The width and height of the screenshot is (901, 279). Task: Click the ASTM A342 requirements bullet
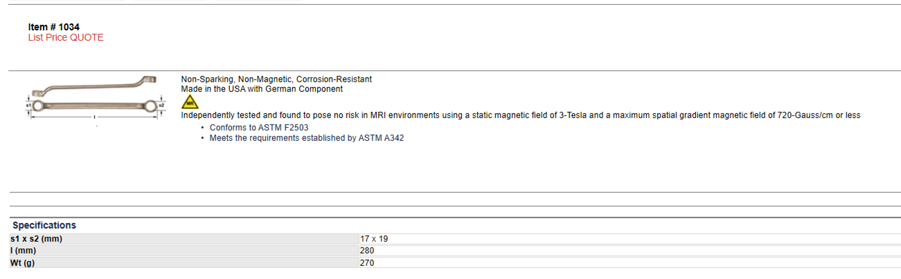coord(307,138)
